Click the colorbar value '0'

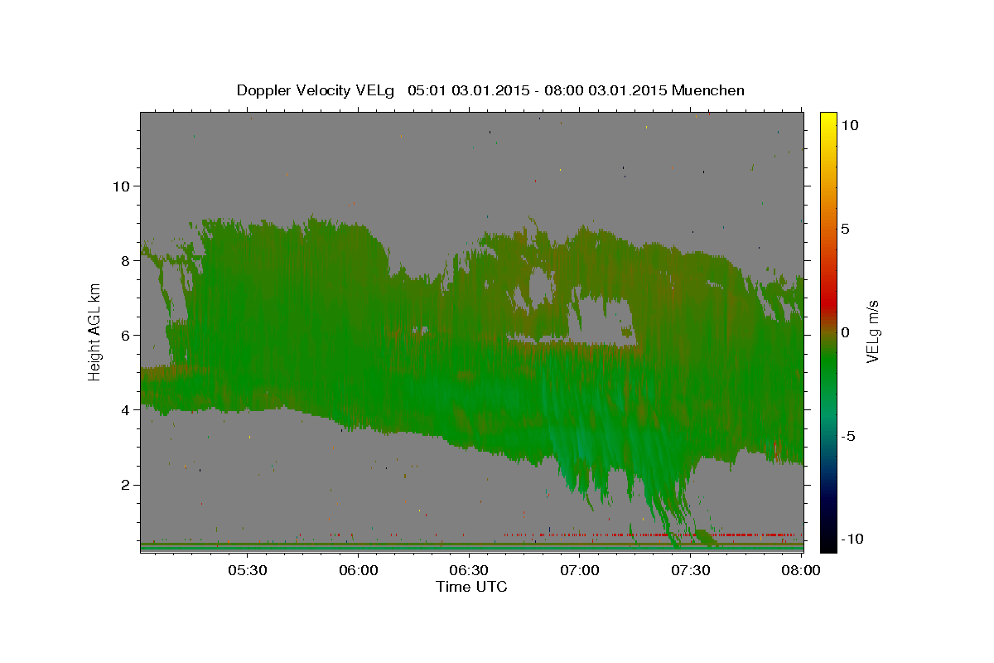845,331
